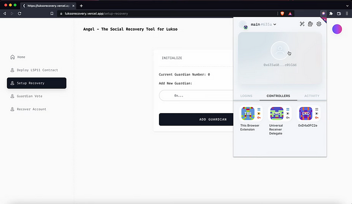Go forward in browser history
This screenshot has width=352, height=204.
pos(12,14)
